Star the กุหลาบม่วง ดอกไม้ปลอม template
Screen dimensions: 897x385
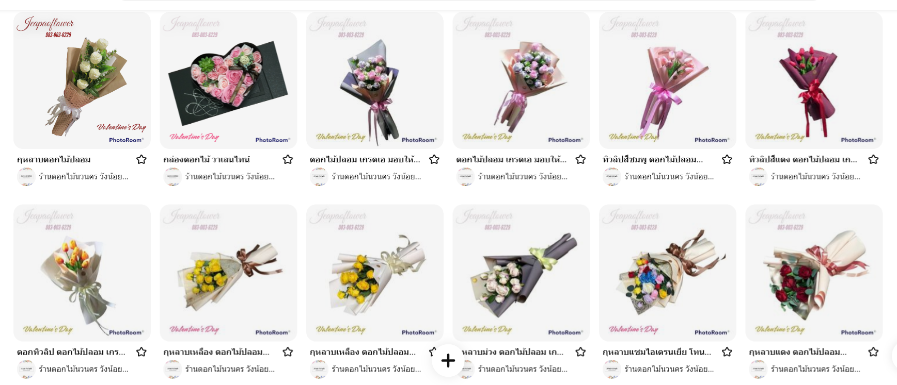580,352
